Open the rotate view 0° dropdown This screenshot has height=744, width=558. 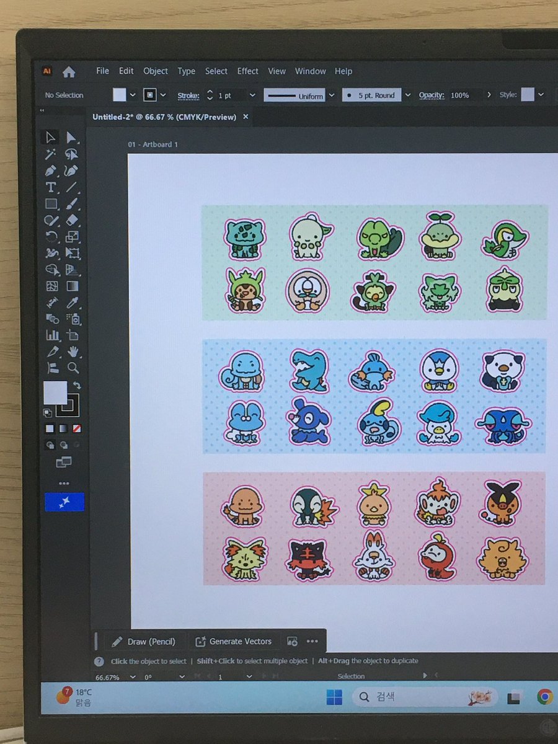(x=182, y=676)
